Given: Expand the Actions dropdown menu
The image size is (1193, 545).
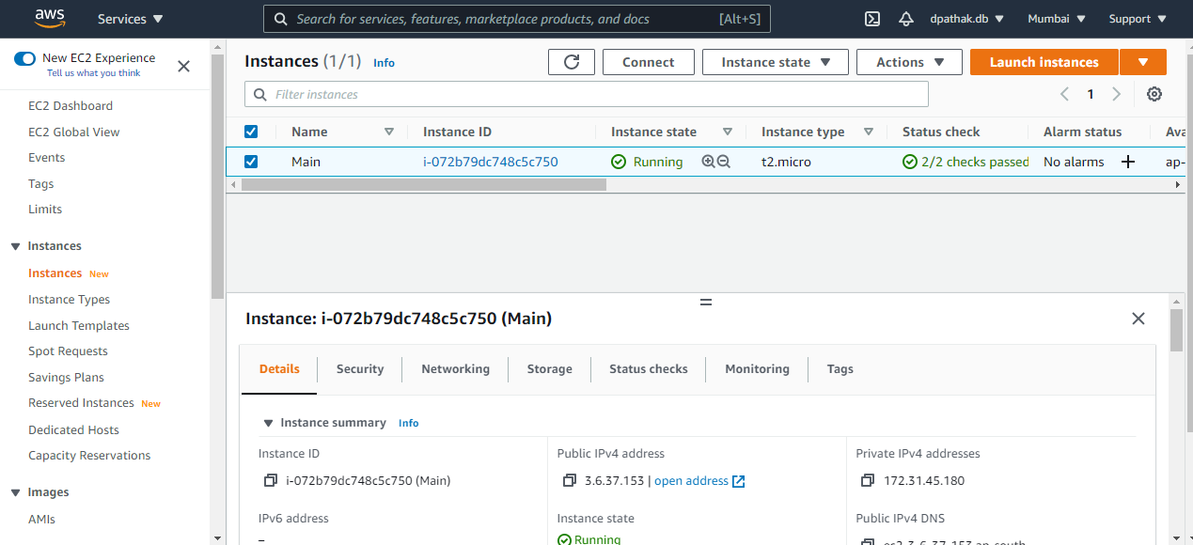Looking at the screenshot, I should pyautogui.click(x=909, y=62).
